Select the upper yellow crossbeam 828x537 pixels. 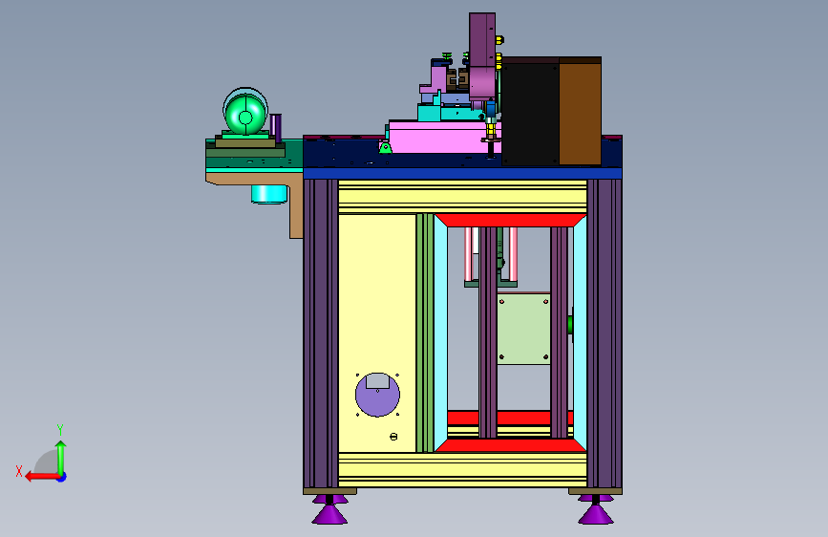coord(462,197)
